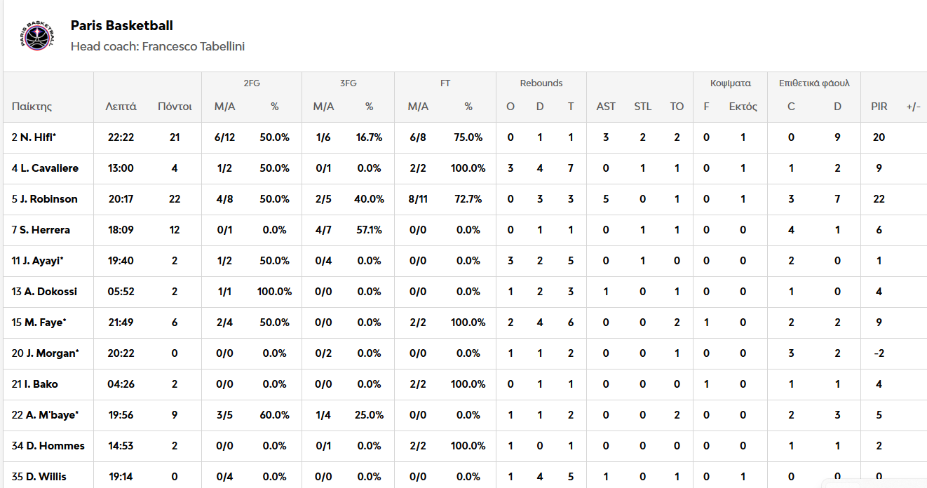This screenshot has width=927, height=488.
Task: Open the Paris Basketball team page
Action: tap(121, 26)
